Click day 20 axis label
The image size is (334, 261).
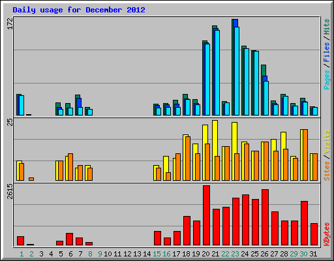205,254
